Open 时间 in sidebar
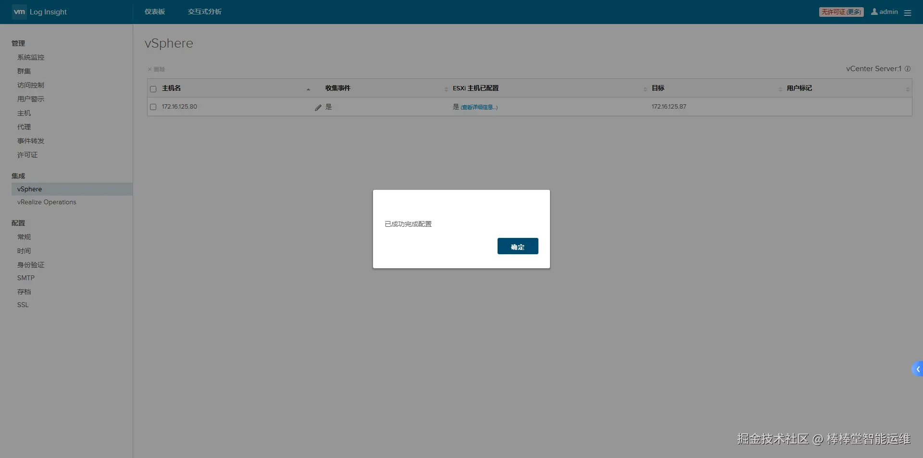 point(24,251)
